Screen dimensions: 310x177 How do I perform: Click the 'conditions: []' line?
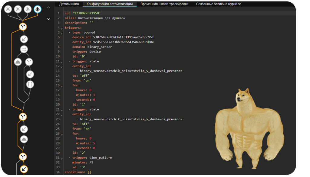click(x=78, y=172)
